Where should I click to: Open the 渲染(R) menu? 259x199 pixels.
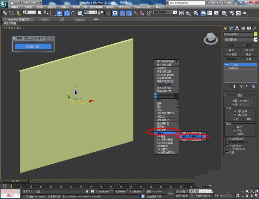point(110,7)
